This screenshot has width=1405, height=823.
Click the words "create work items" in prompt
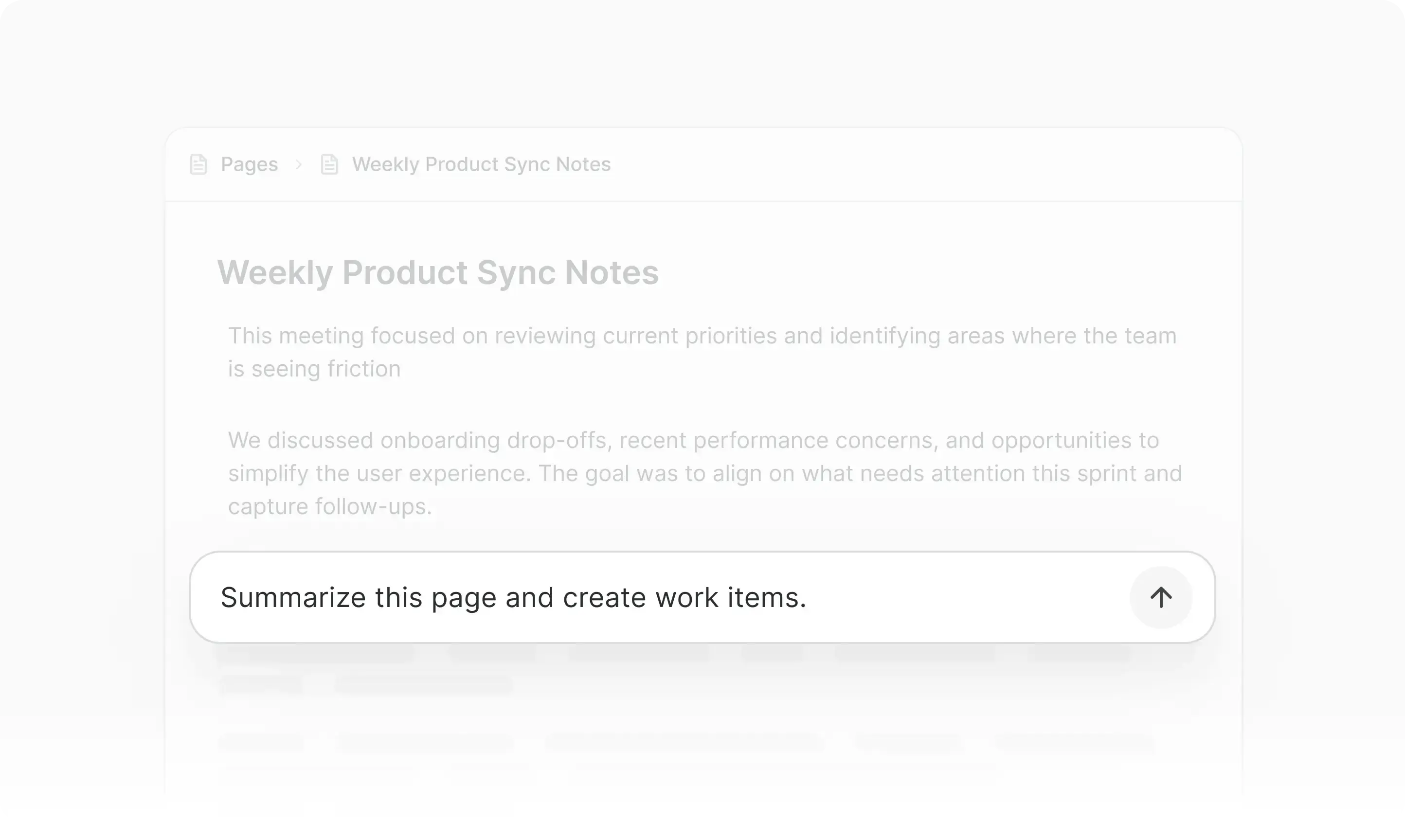pos(684,597)
